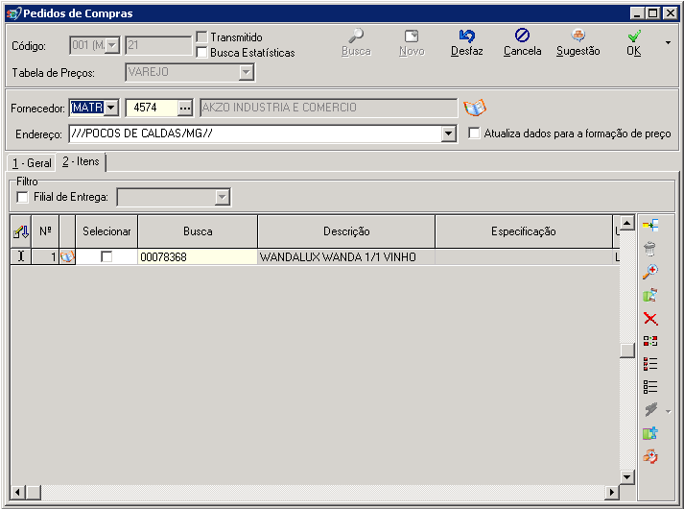Enable the Busca Estatísticas checkbox

201,53
